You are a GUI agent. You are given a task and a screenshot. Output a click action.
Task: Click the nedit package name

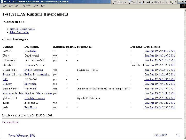[x=5, y=108]
